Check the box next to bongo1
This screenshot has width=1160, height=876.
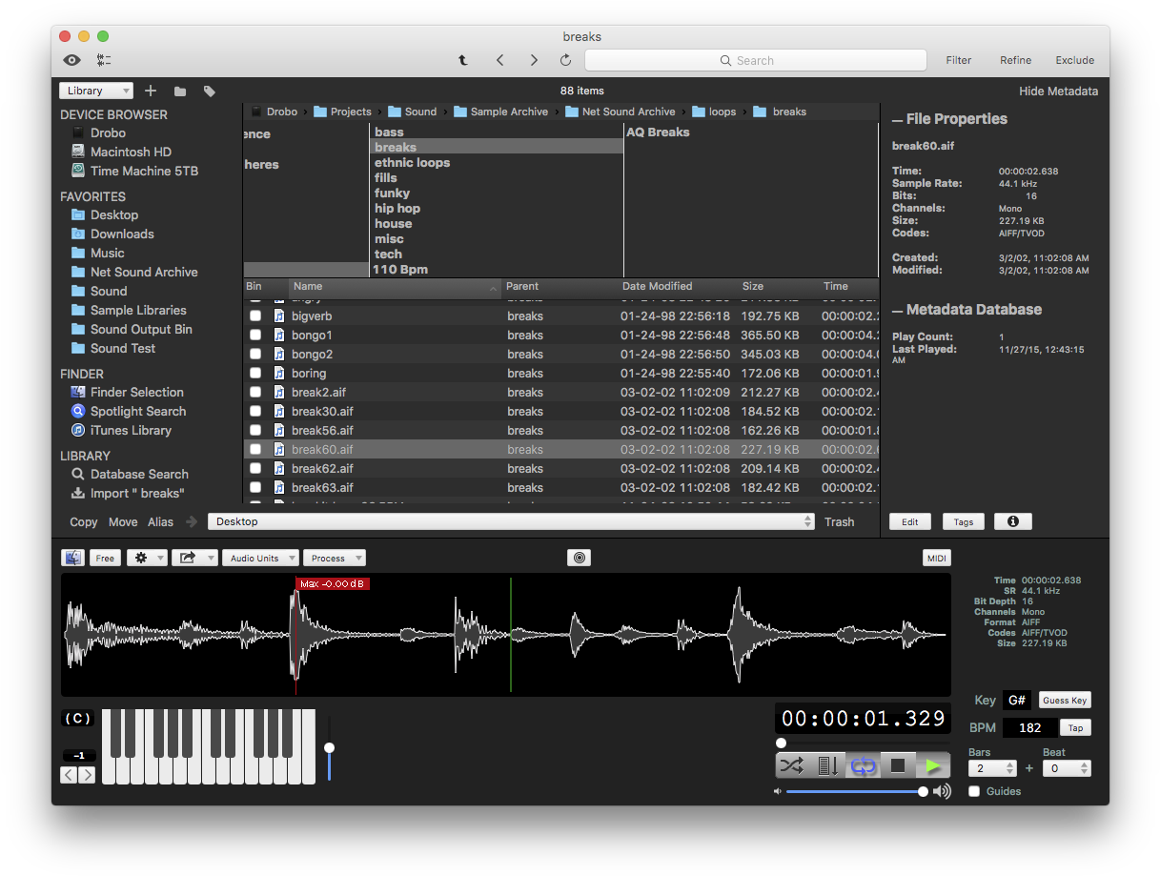pyautogui.click(x=255, y=335)
